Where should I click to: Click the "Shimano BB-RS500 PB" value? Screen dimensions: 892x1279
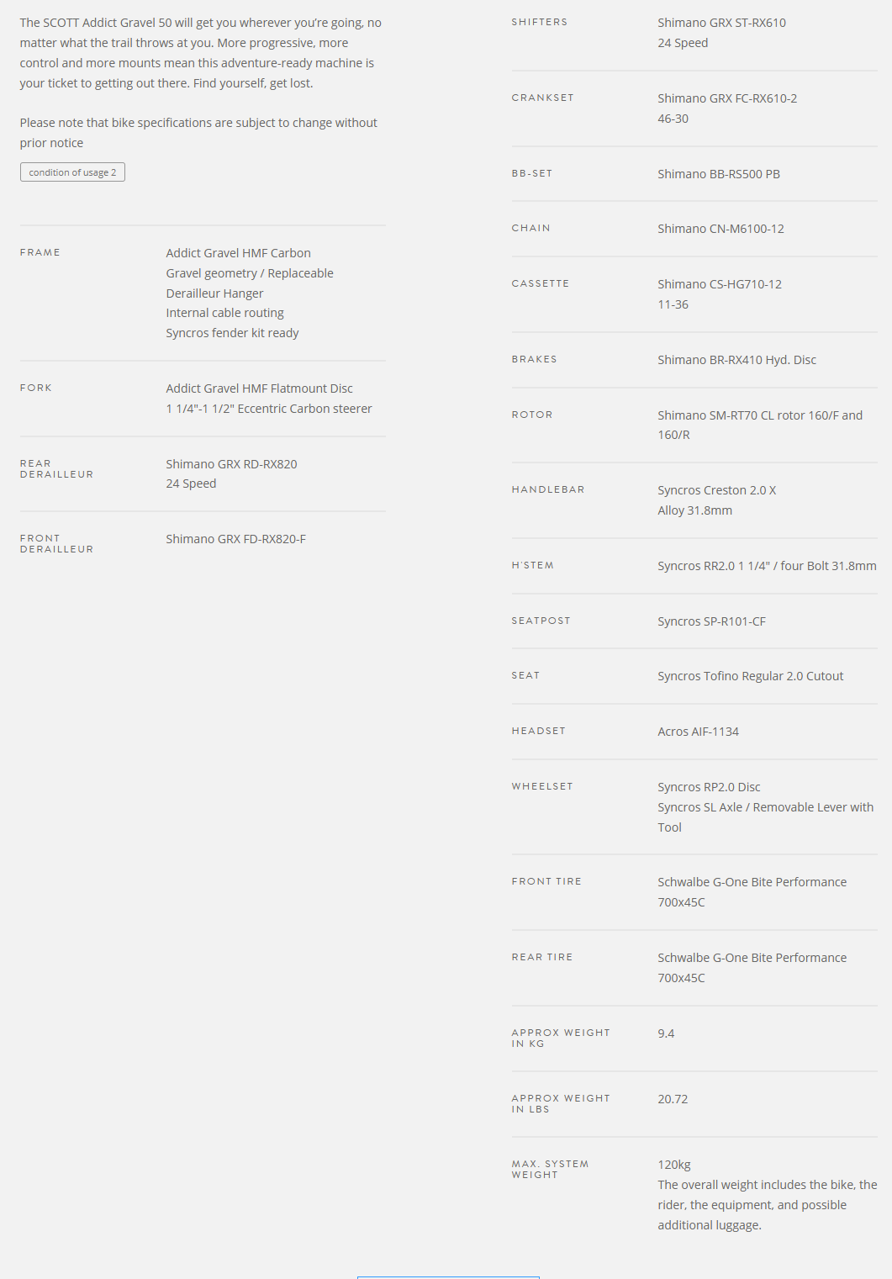tap(718, 174)
